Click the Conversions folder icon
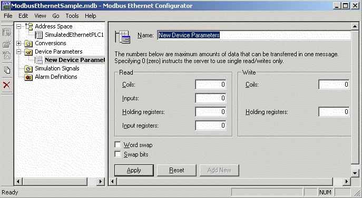362x198 pixels. (x=28, y=43)
